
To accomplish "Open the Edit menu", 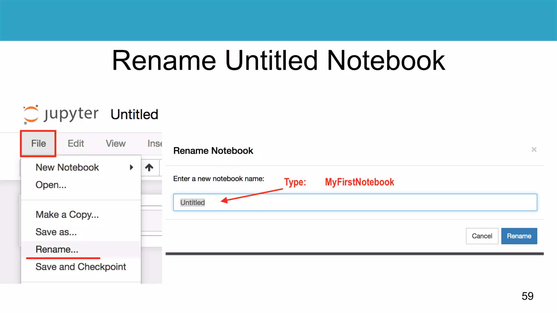I will point(76,143).
